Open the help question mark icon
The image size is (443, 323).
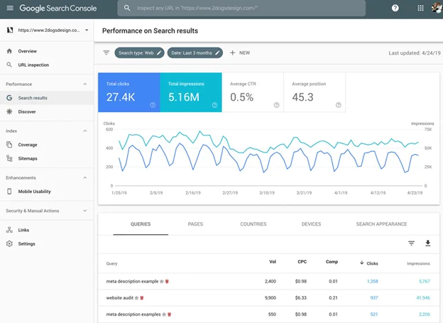coord(395,8)
